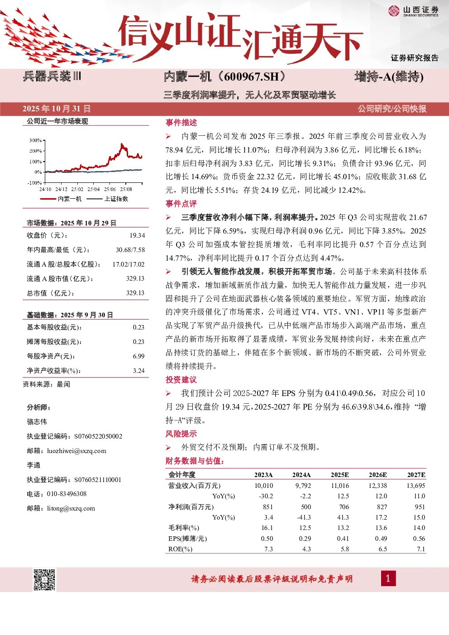
Task: Click registration code S0760522050002
Action: 98,436
